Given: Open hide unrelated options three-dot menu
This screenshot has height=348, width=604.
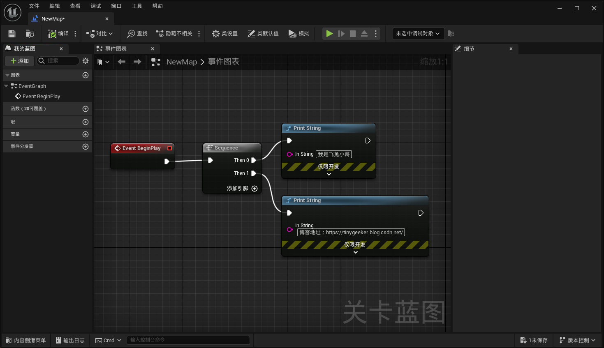Looking at the screenshot, I should click(199, 34).
